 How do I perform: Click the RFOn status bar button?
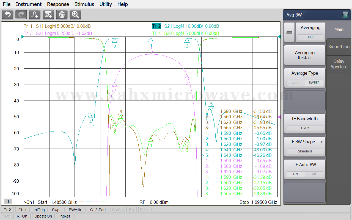click(x=22, y=216)
